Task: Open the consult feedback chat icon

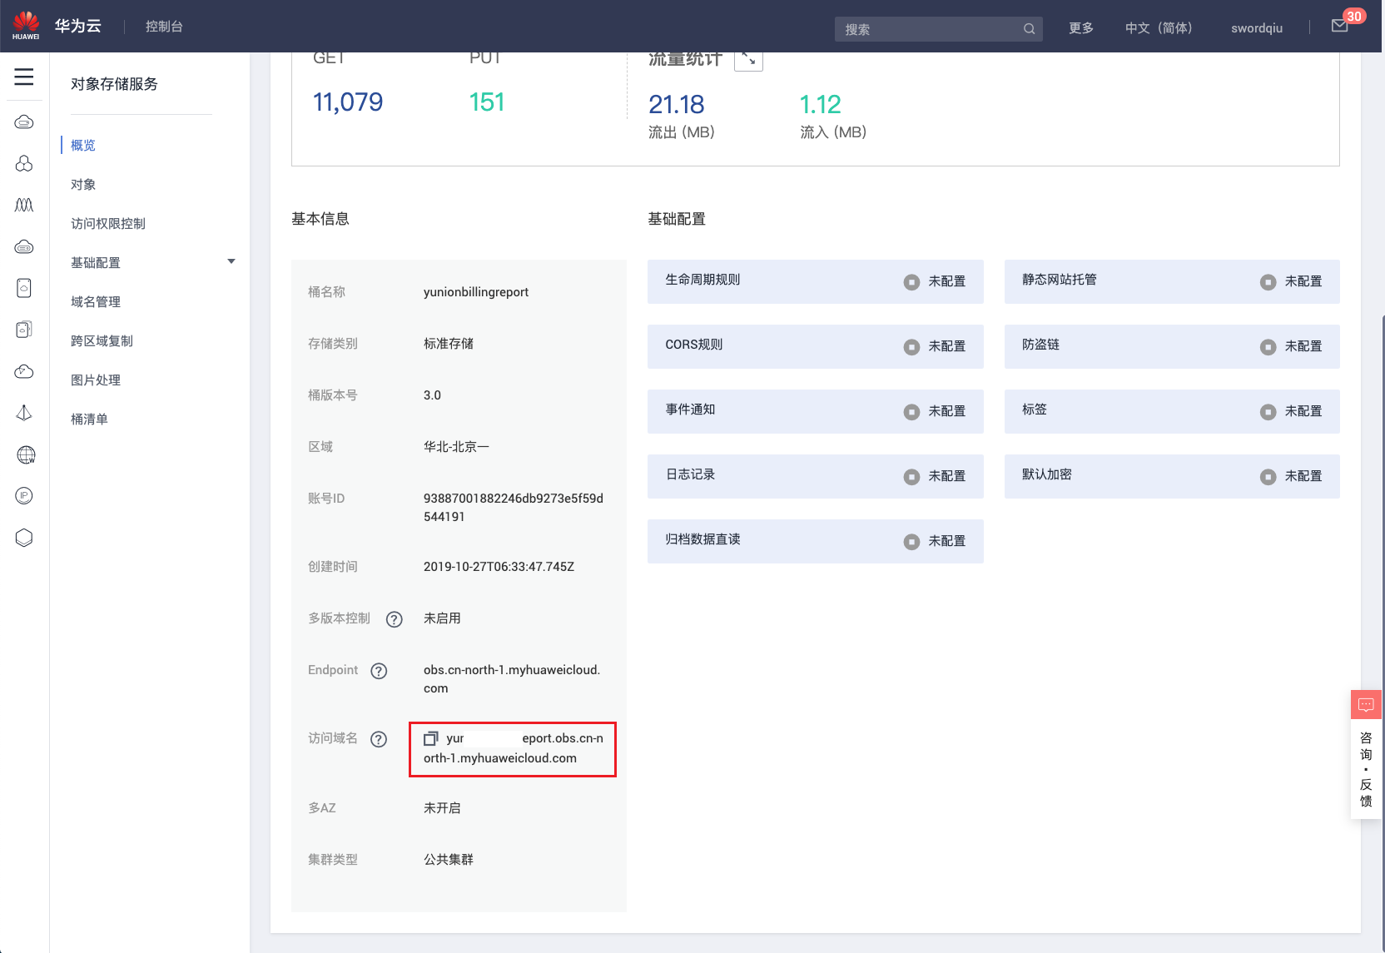Action: [1366, 705]
